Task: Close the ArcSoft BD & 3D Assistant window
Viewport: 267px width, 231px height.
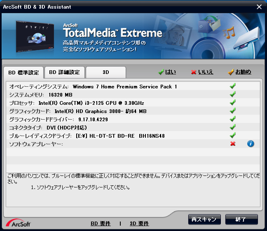Action: tap(259, 7)
